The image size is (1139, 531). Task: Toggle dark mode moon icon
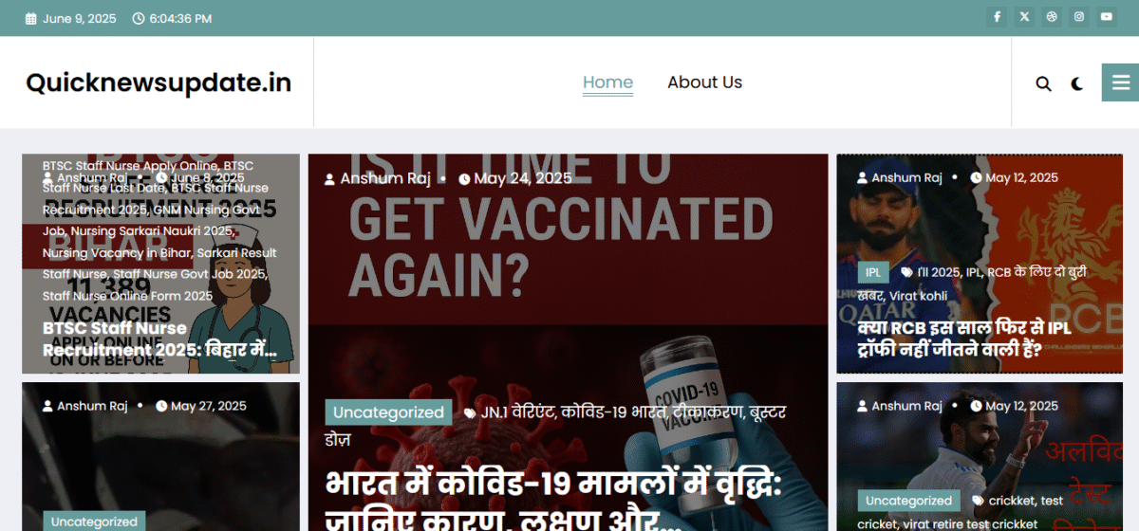(x=1077, y=83)
